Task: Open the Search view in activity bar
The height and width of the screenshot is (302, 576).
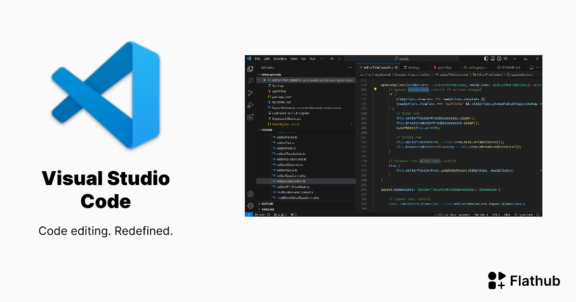Action: click(250, 80)
